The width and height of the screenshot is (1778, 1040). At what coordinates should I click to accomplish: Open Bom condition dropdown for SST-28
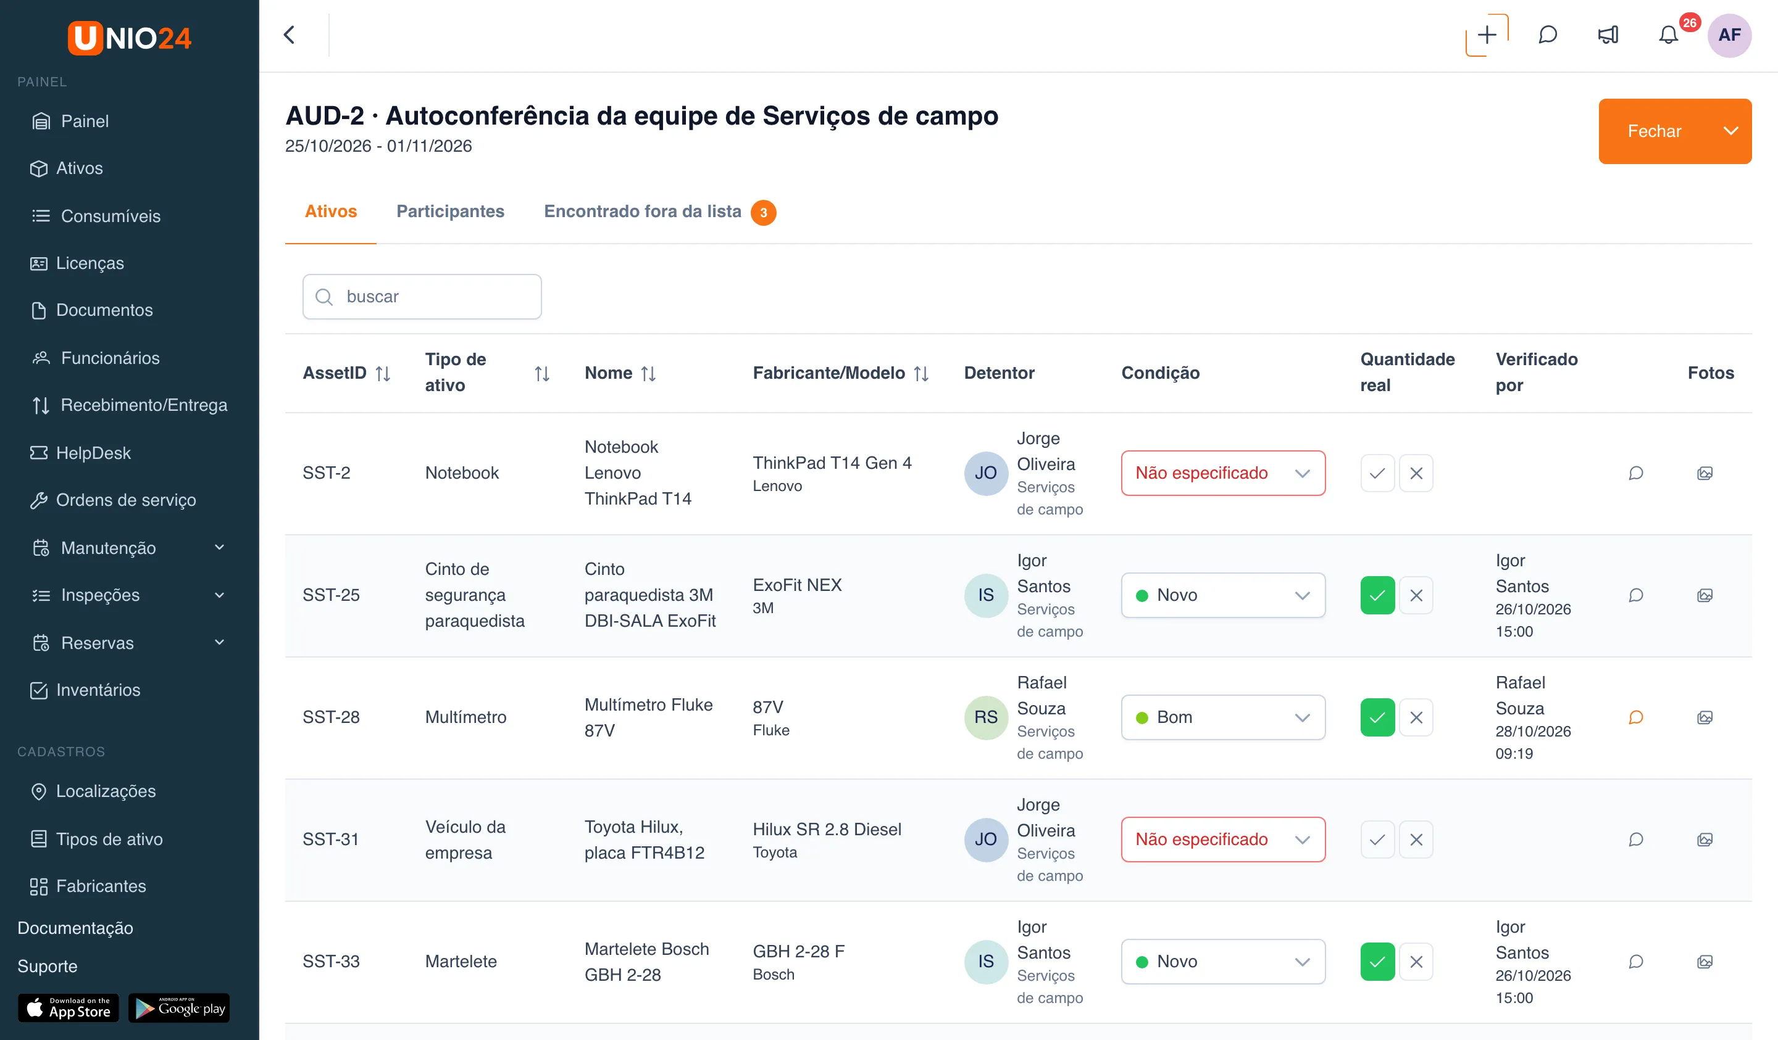[1223, 717]
